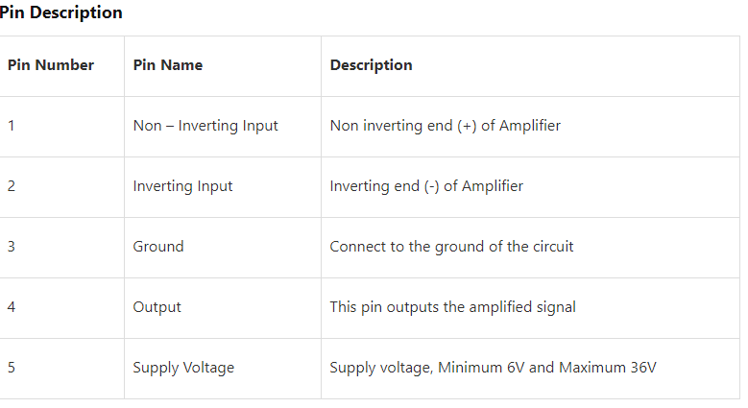Click the Pin Description heading

(x=60, y=12)
